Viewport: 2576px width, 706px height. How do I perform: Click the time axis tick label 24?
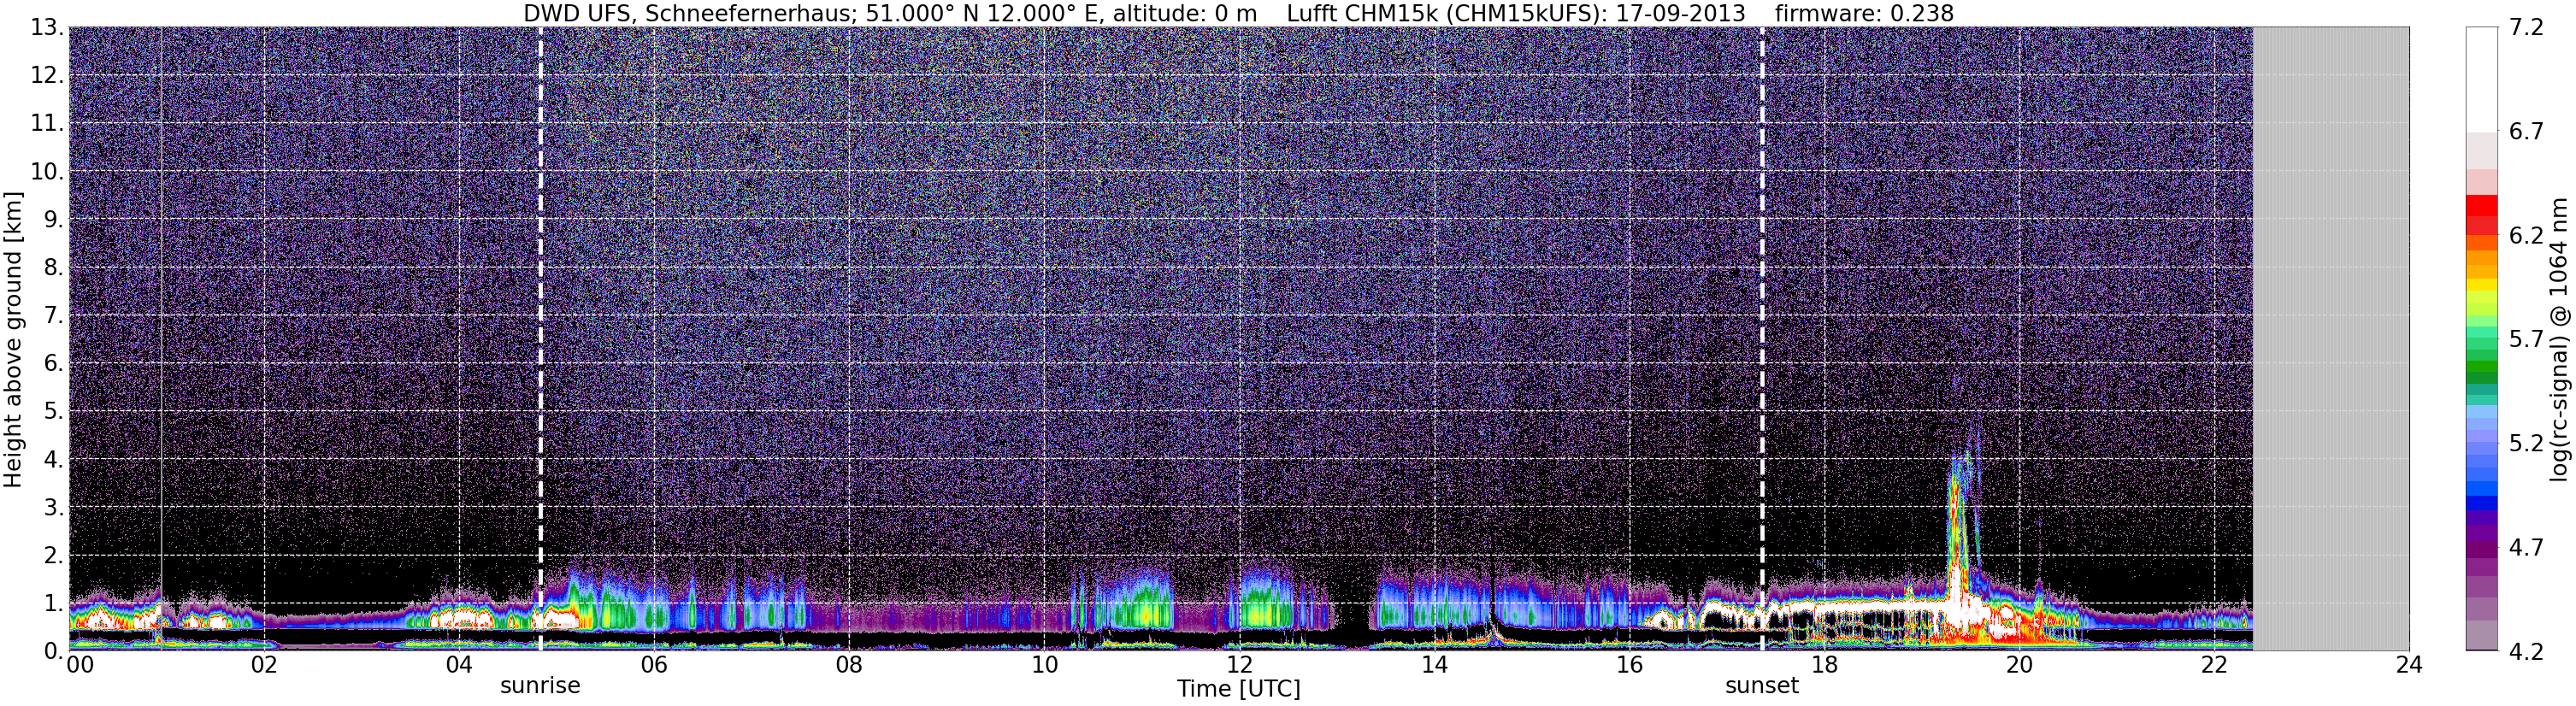(2409, 666)
